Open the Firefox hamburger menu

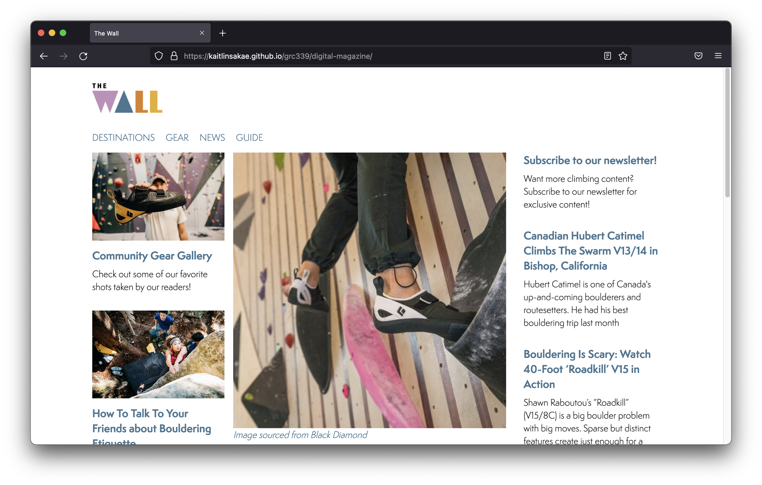[x=718, y=56]
